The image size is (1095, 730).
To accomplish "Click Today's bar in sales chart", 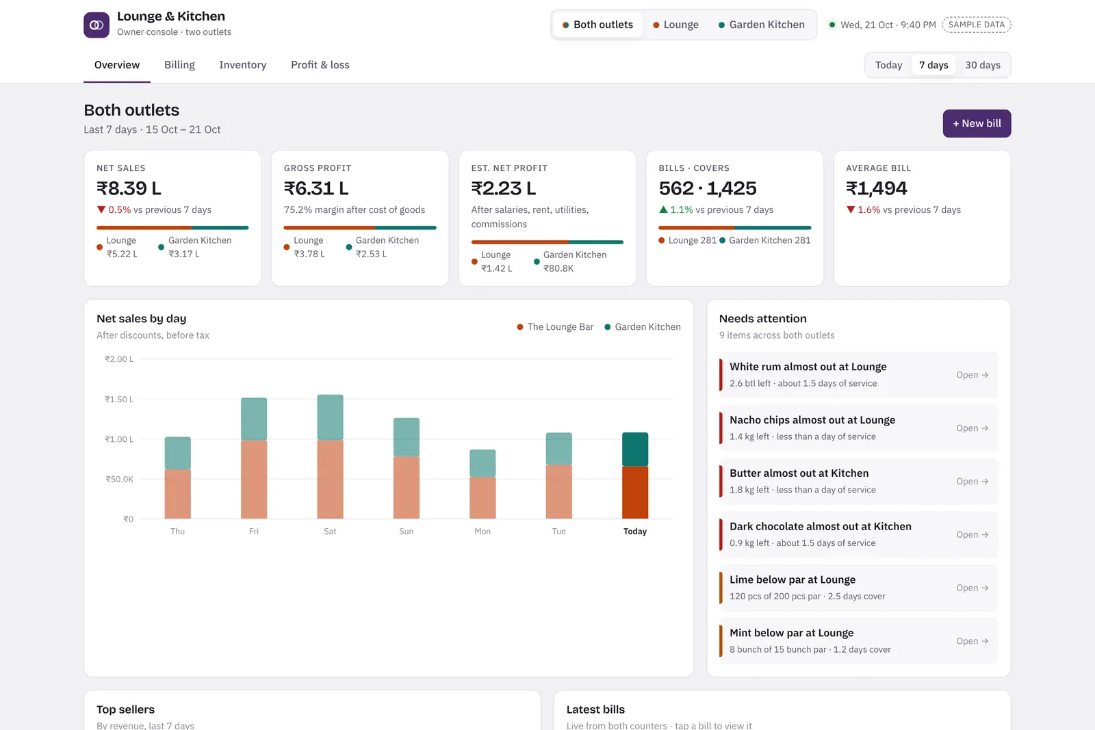I will tap(635, 475).
